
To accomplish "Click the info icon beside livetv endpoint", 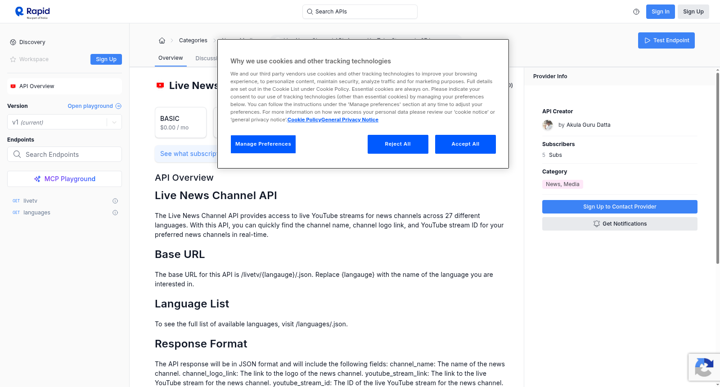I will point(115,201).
